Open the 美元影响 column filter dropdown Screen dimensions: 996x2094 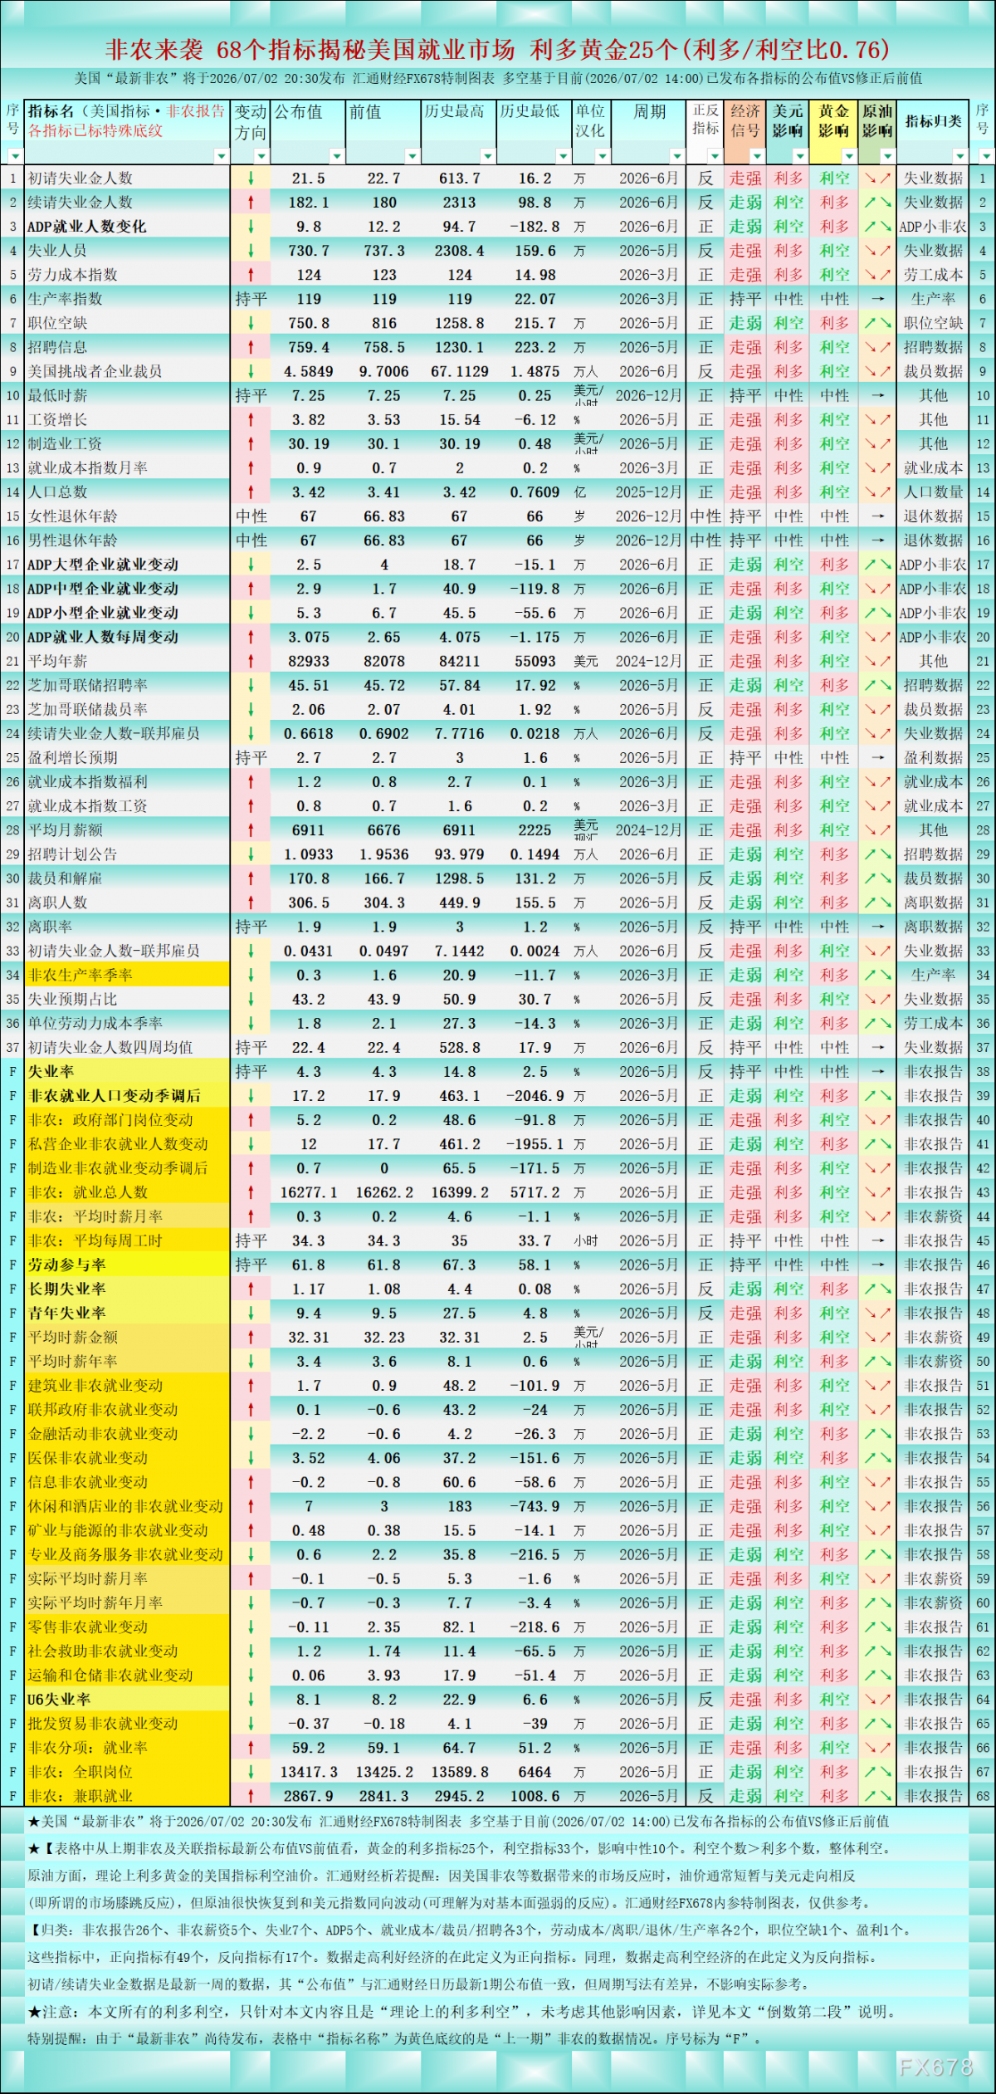click(799, 155)
